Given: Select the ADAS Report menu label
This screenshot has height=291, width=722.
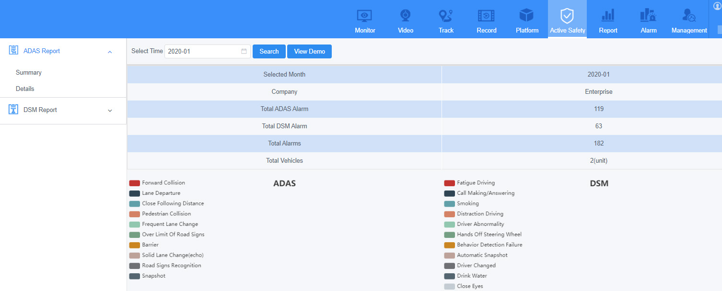Looking at the screenshot, I should (42, 51).
